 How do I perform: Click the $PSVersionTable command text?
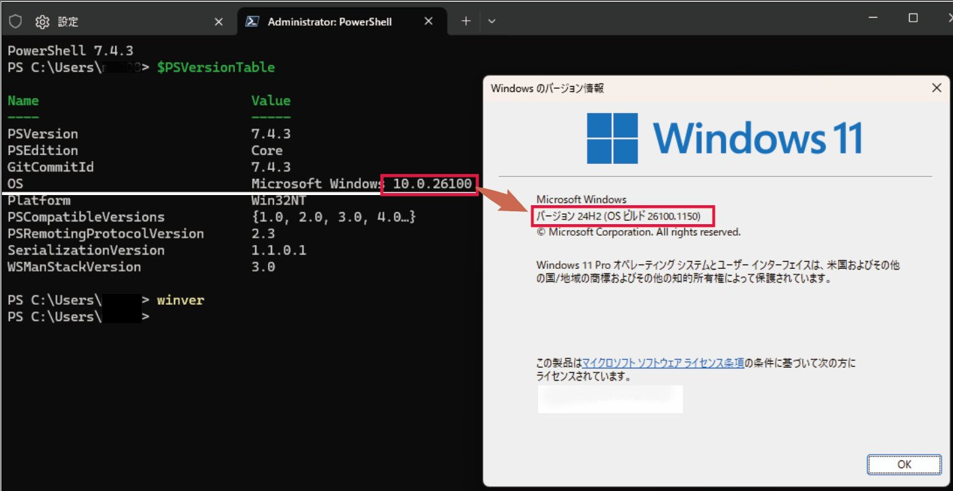(x=216, y=68)
